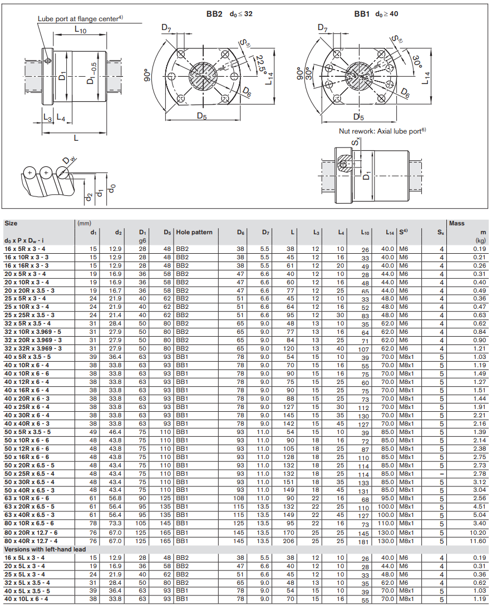
Task: Click size "32 x 32R x 3.969 - 3"
Action: (x=33, y=348)
